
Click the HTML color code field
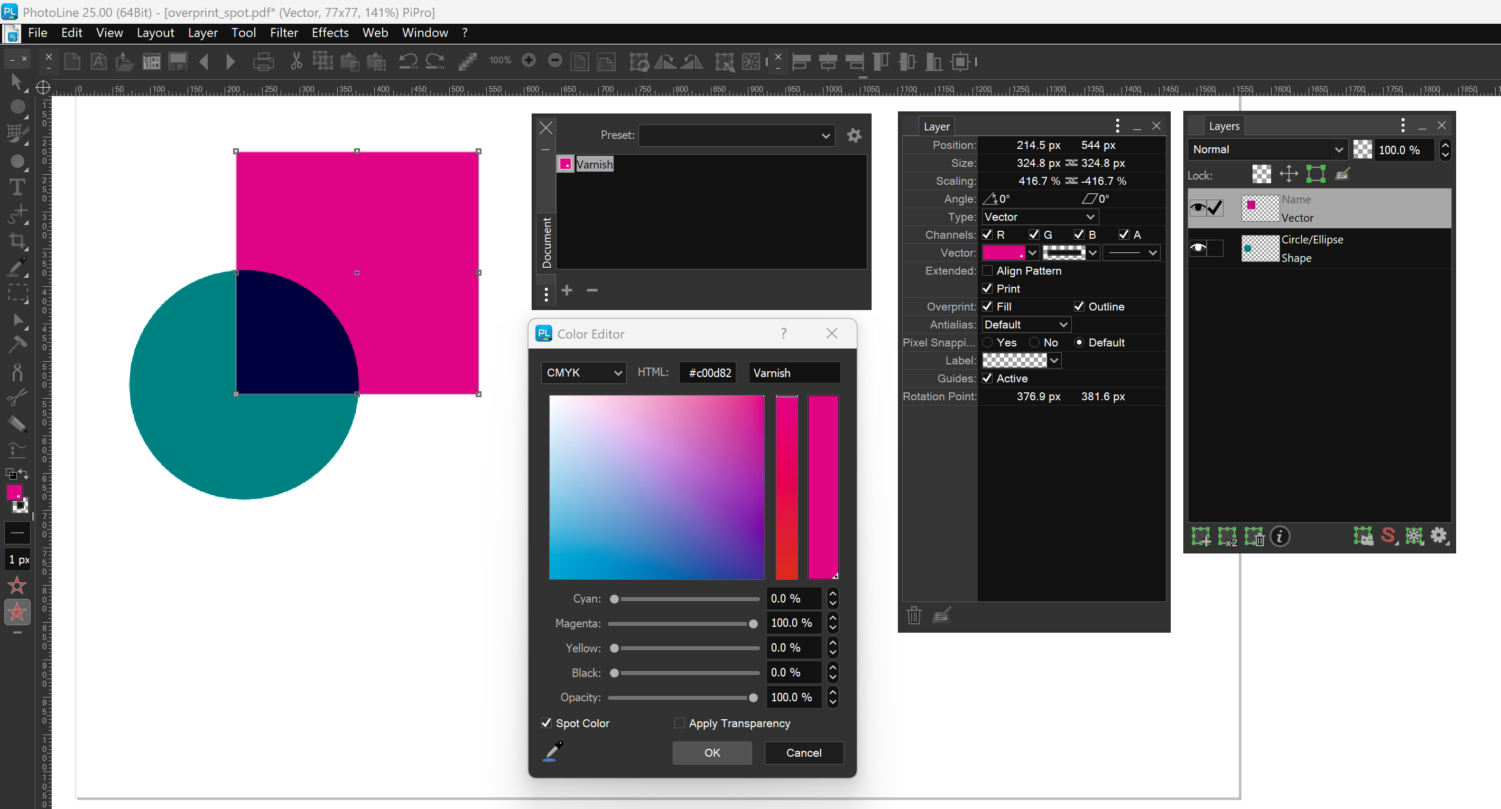709,372
